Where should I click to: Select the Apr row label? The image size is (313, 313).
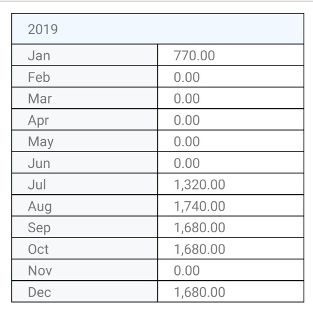tap(39, 121)
